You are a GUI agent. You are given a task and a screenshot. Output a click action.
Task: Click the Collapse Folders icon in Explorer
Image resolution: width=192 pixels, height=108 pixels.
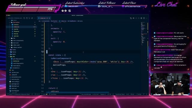tap(32, 18)
